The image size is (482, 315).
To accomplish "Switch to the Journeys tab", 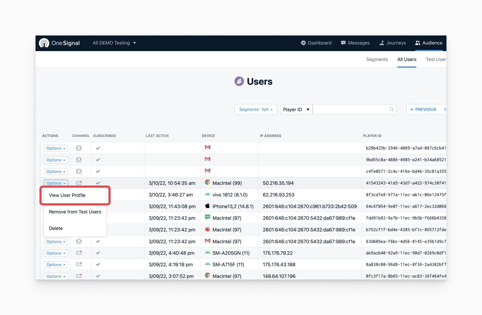I will [x=392, y=43].
